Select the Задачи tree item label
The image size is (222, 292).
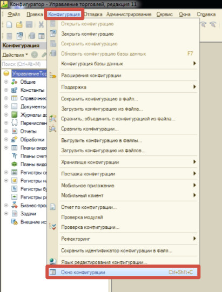(x=28, y=214)
